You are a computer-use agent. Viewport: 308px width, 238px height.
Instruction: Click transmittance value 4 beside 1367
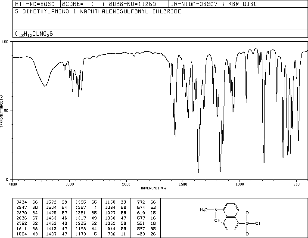click(x=96, y=207)
